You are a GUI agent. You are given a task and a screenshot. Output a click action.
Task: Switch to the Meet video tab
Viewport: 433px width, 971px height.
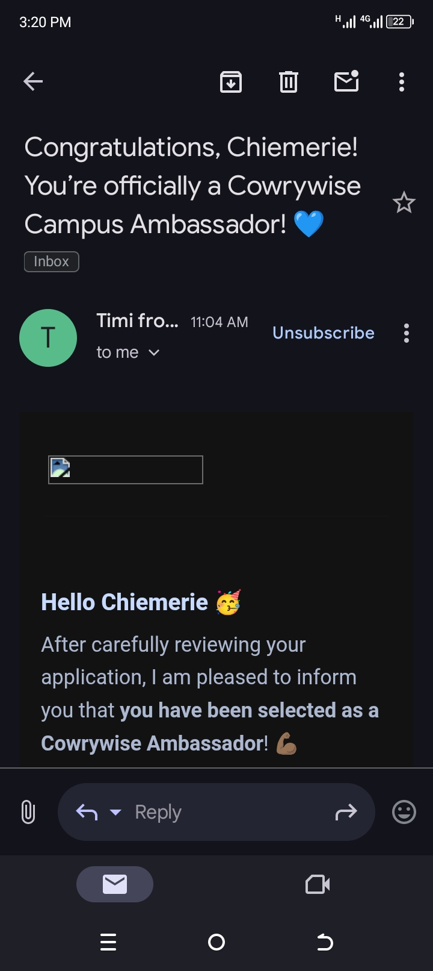pyautogui.click(x=318, y=884)
